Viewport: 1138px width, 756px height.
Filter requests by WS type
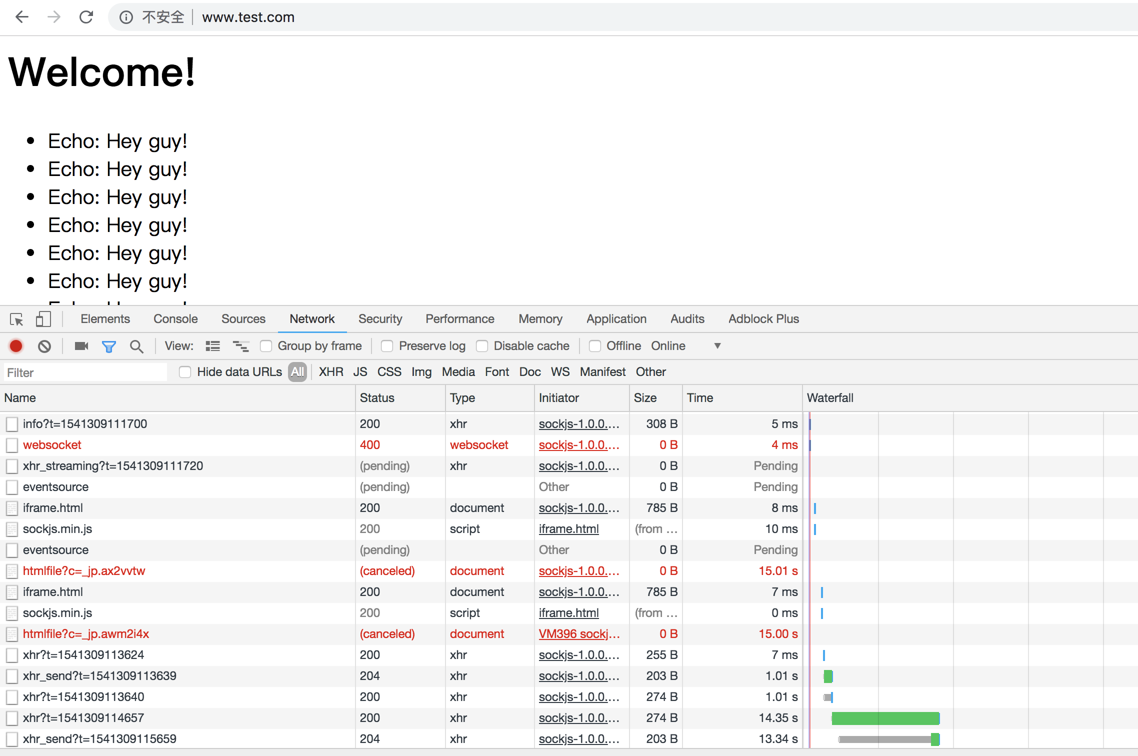(560, 372)
